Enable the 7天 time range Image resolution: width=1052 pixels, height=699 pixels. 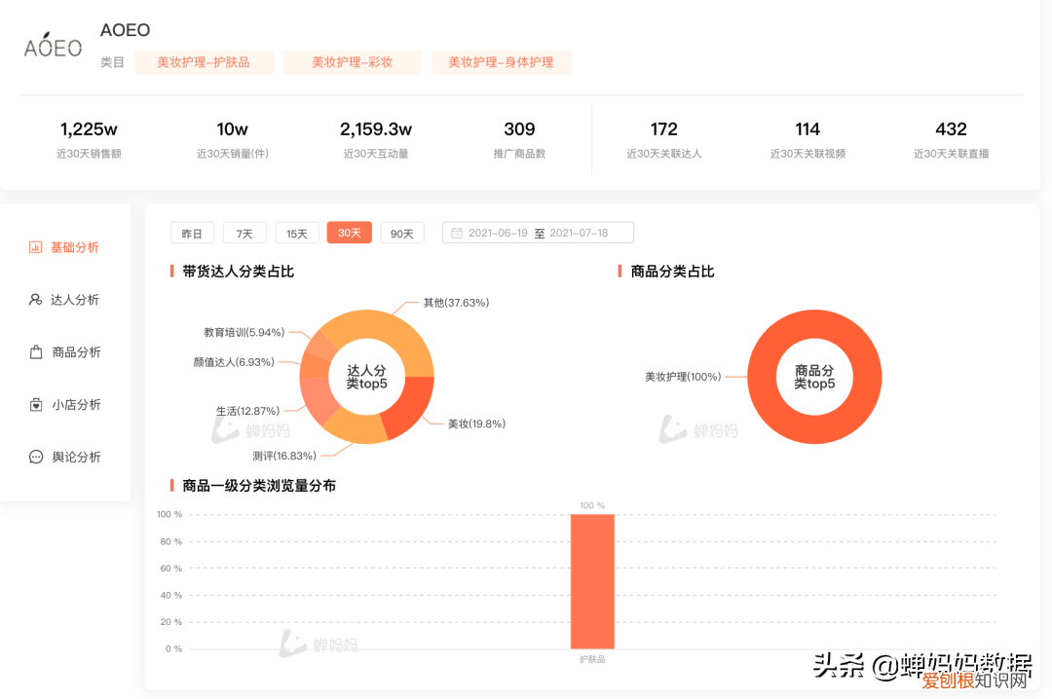[x=244, y=233]
